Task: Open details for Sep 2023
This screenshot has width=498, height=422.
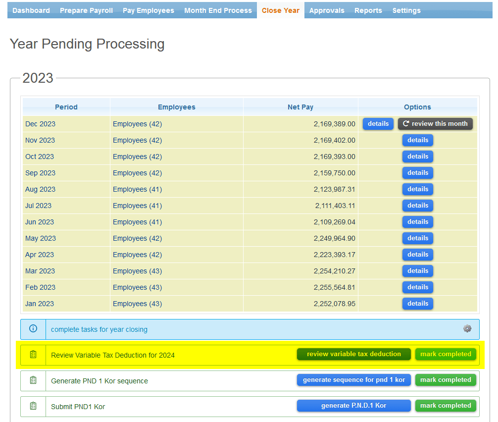Action: [x=418, y=173]
